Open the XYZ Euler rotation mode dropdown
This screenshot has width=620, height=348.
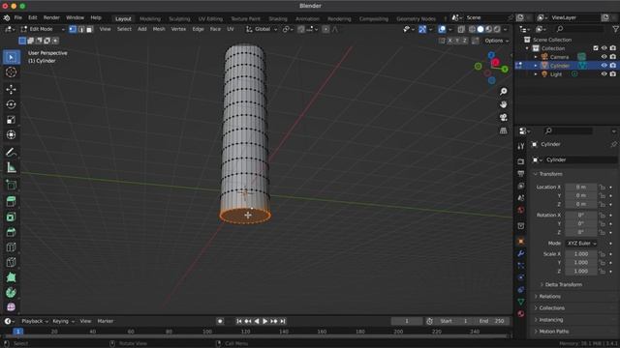point(581,244)
